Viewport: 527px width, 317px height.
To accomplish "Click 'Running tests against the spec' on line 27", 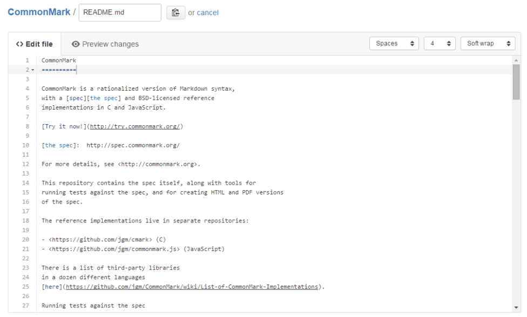I will click(93, 306).
